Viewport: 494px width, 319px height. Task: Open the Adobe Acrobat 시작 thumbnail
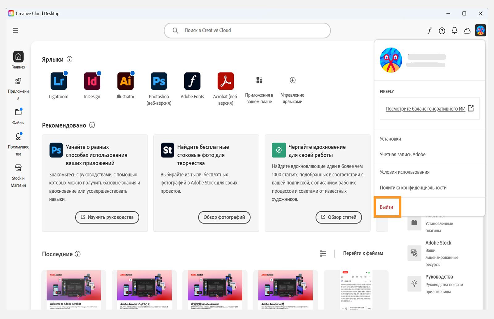click(x=285, y=290)
